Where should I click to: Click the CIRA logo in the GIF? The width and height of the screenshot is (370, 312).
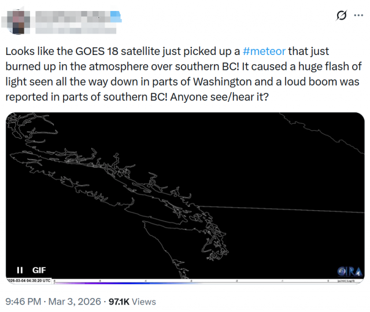350,271
